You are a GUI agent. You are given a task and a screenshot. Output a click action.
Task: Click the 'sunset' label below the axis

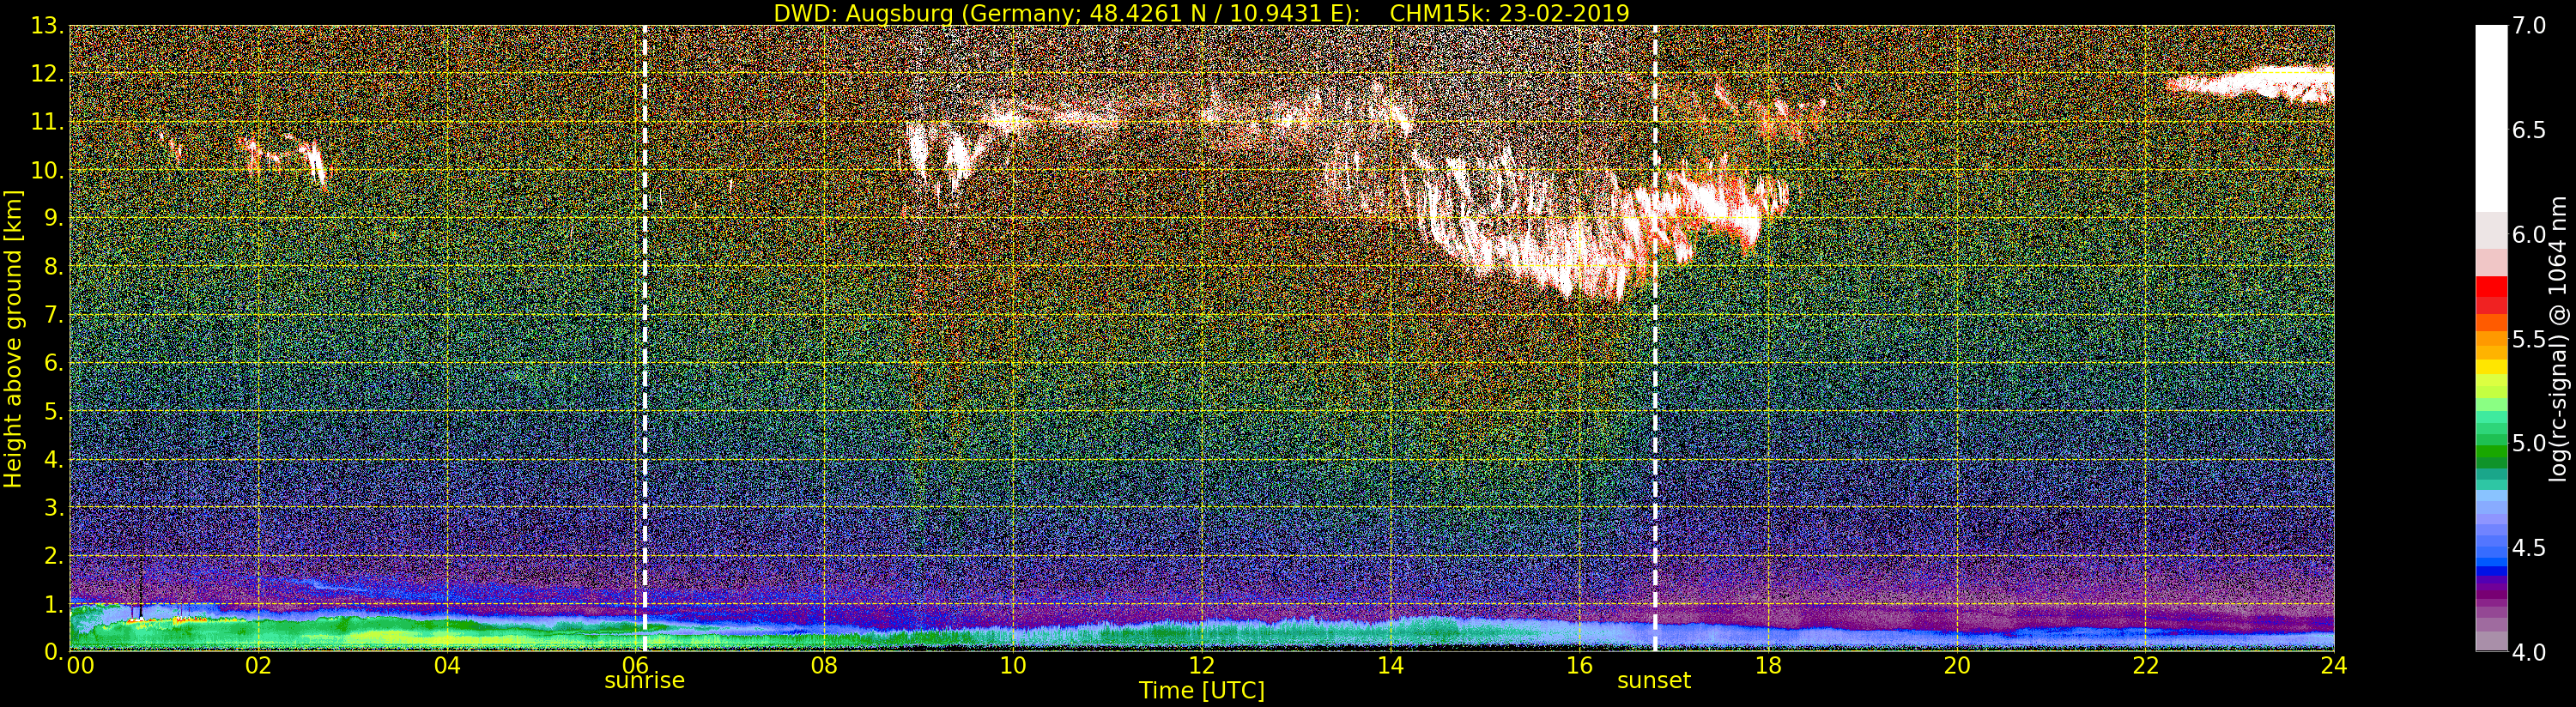[x=1654, y=681]
